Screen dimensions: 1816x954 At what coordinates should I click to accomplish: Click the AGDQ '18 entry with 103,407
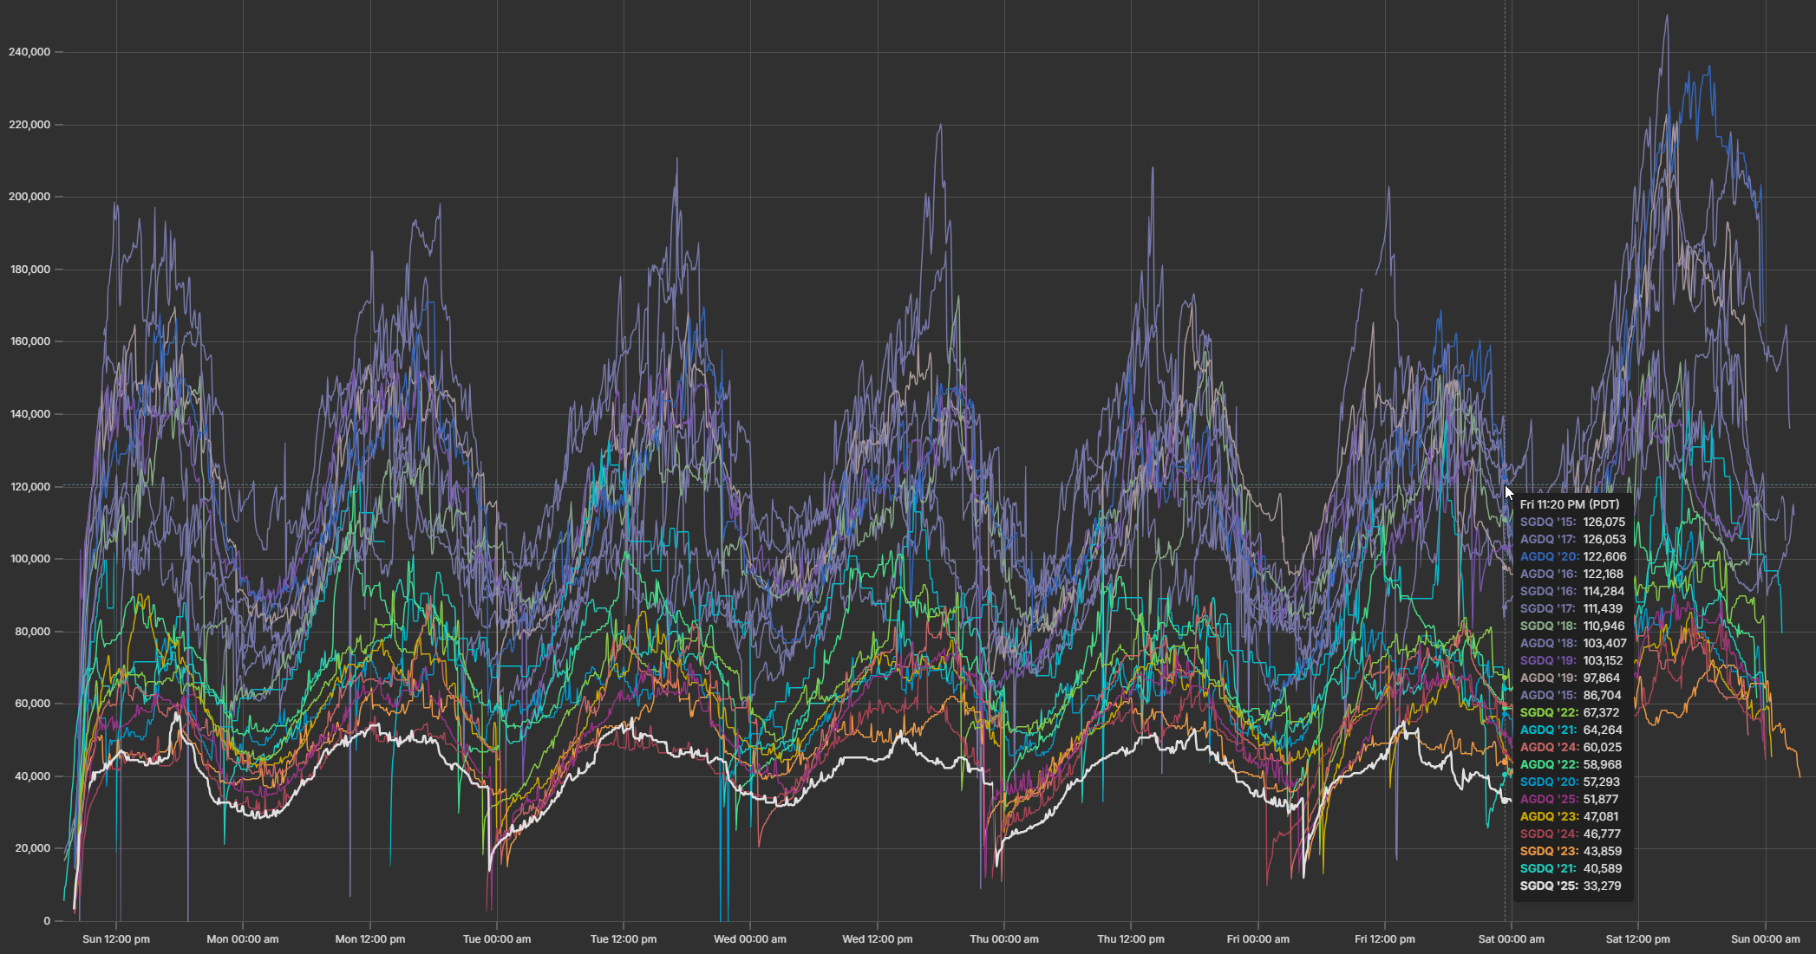click(1573, 643)
